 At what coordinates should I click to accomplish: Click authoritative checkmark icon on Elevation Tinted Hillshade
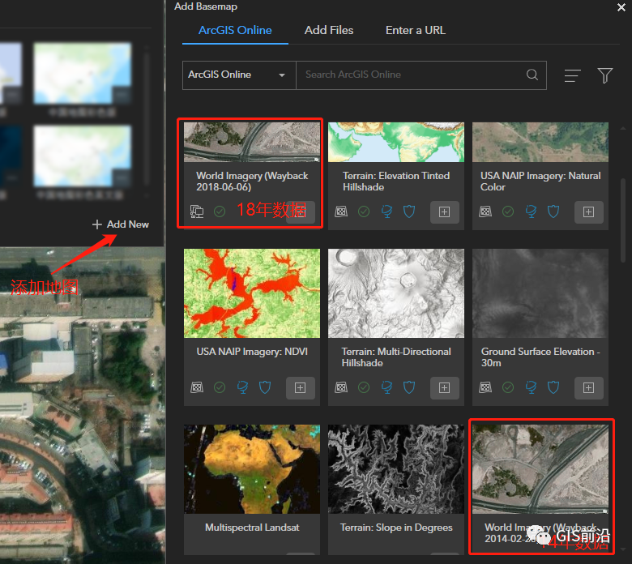point(364,211)
